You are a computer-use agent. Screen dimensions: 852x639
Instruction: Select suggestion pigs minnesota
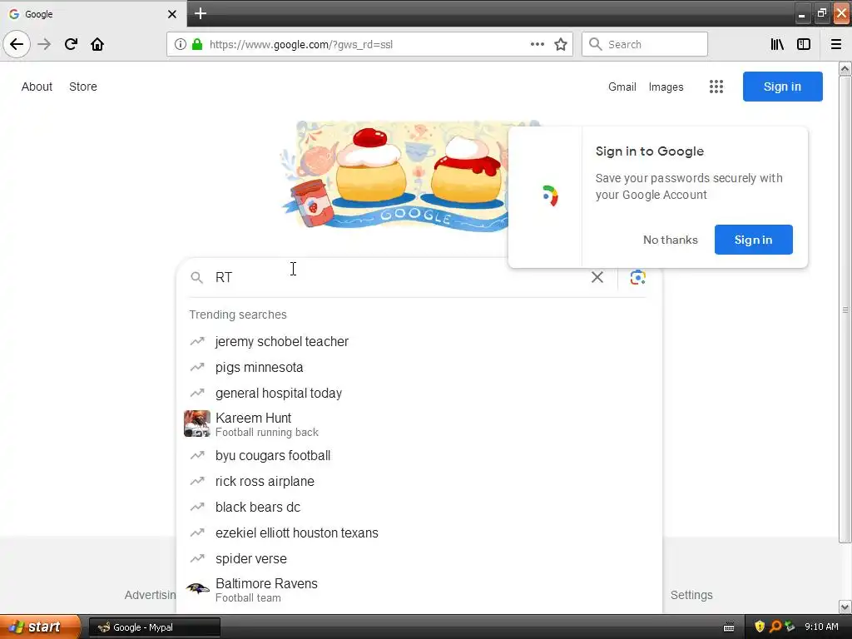coord(419,367)
